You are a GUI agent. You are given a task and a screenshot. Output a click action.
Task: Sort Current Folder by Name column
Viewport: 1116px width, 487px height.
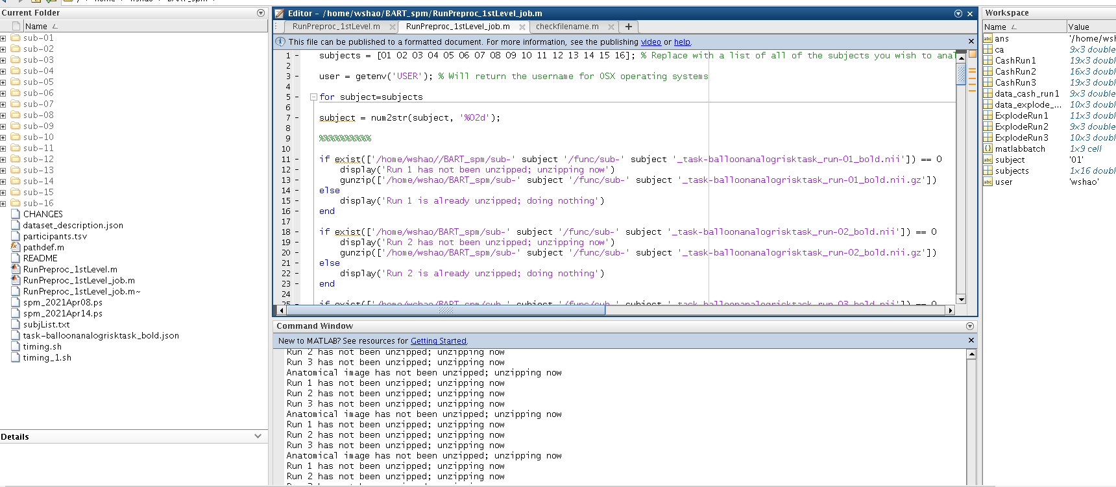point(145,27)
